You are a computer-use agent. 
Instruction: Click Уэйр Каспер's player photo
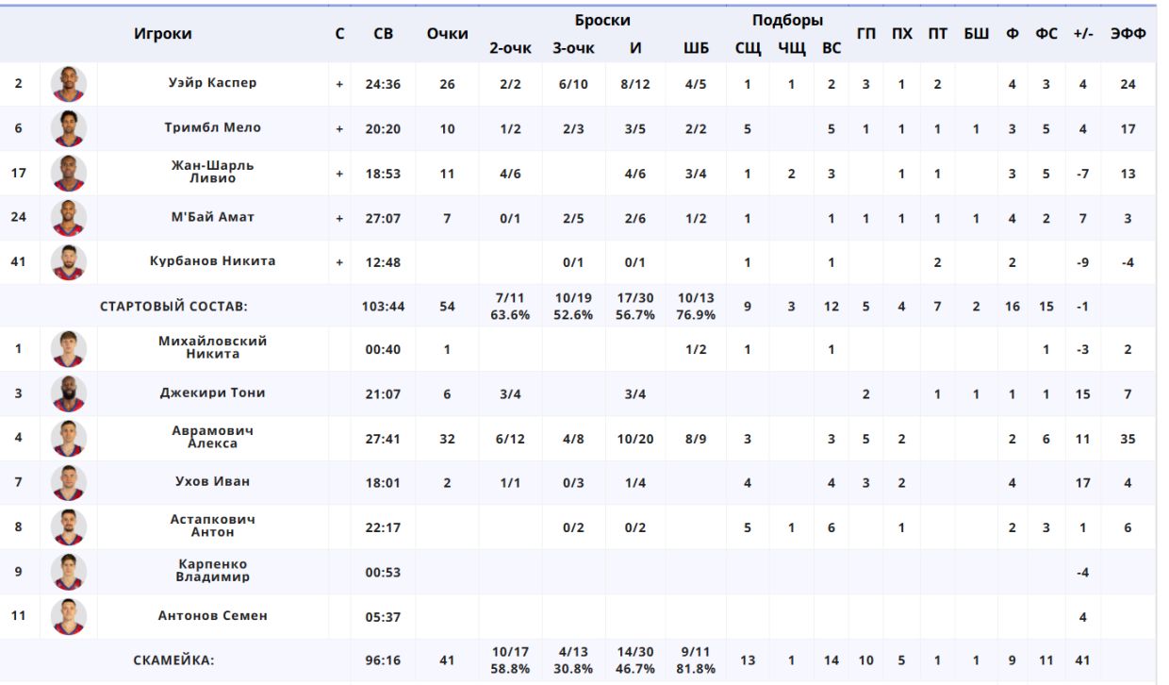(x=68, y=84)
